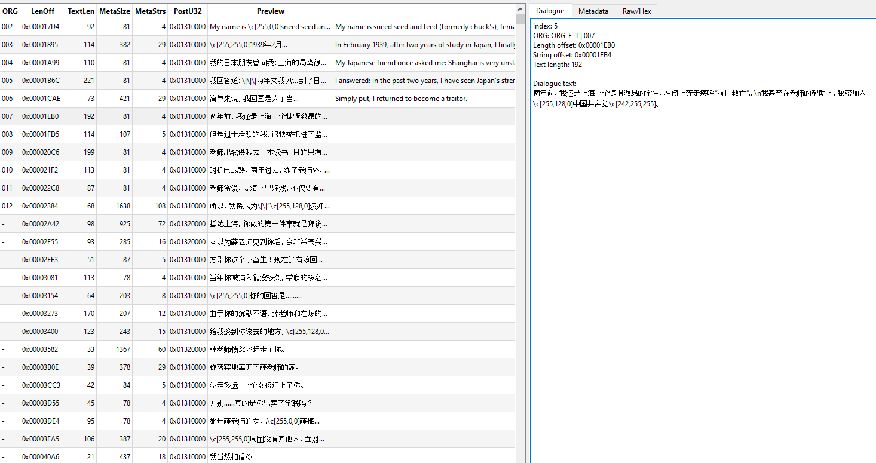The image size is (876, 463).
Task: Select the LenOff cell 0x00003273
Action: [41, 314]
